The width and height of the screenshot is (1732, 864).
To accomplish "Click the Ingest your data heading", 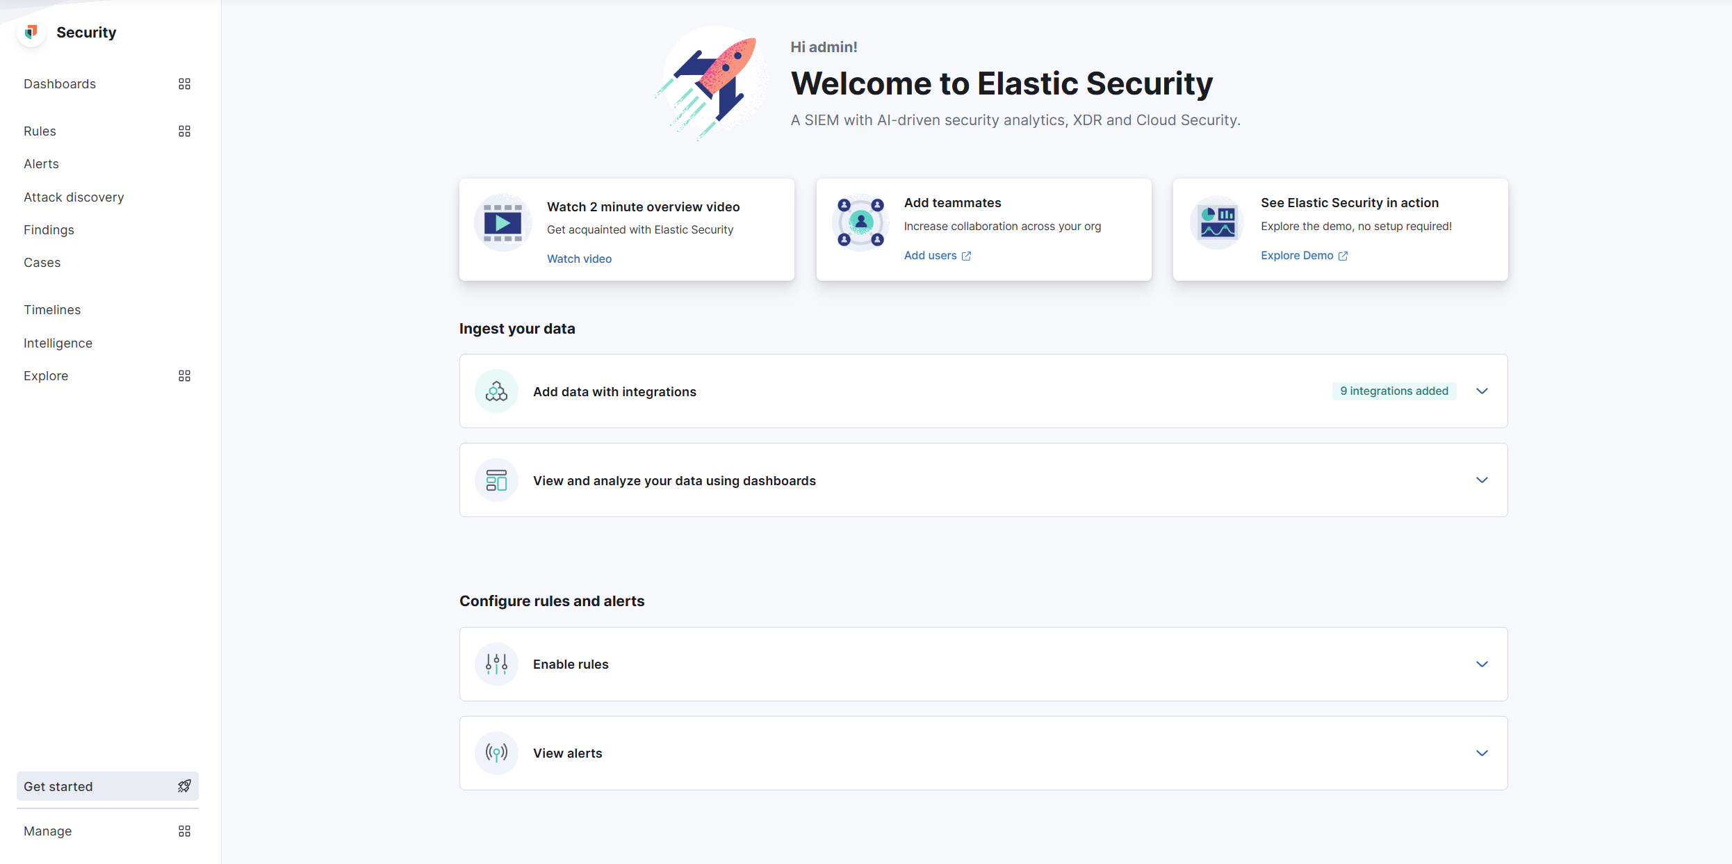I will [517, 329].
